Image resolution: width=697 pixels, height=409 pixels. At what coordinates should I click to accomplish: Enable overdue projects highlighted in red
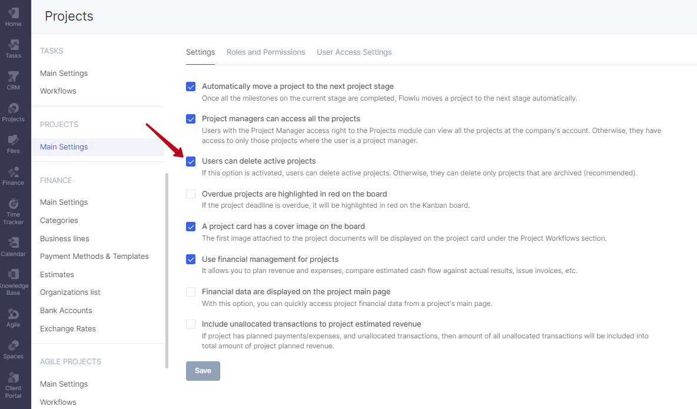tap(191, 194)
